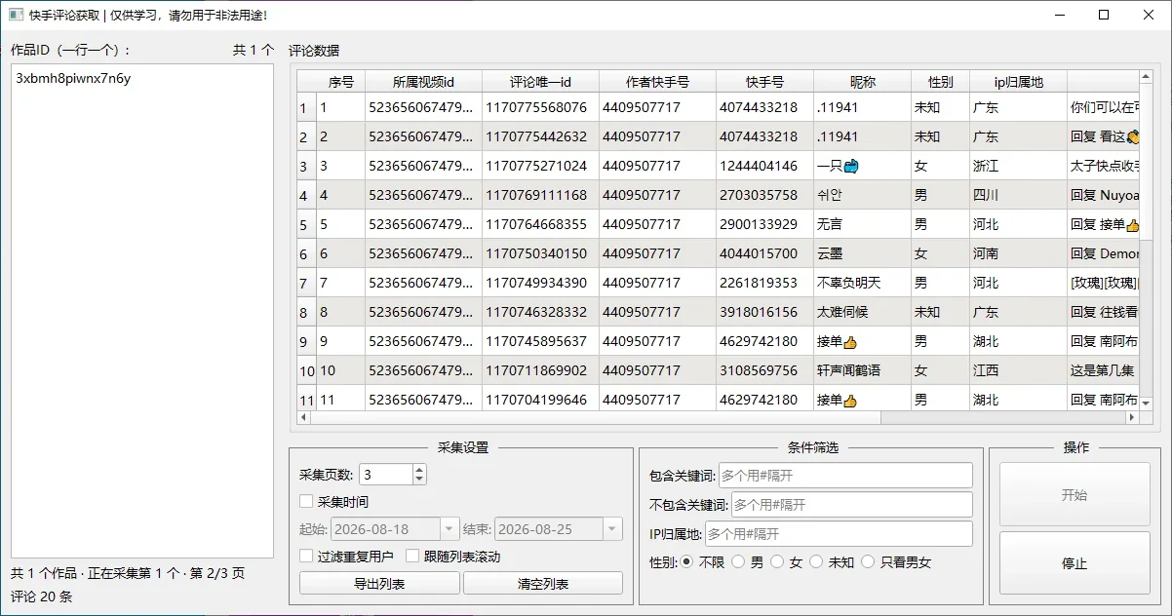Click the table scroll-up arrow
The image size is (1172, 616).
point(1146,77)
